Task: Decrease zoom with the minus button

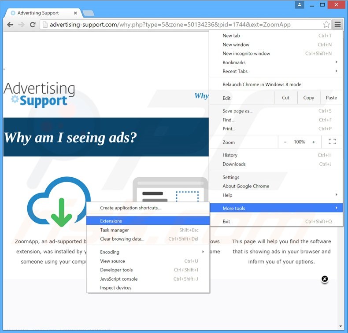Action: pos(285,142)
